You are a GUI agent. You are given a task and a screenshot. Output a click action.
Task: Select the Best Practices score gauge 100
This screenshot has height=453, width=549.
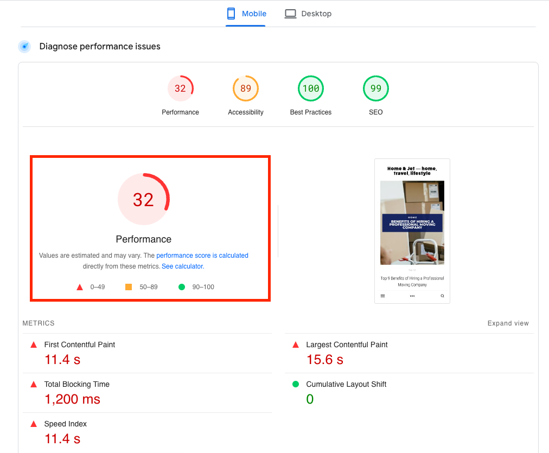tap(310, 88)
